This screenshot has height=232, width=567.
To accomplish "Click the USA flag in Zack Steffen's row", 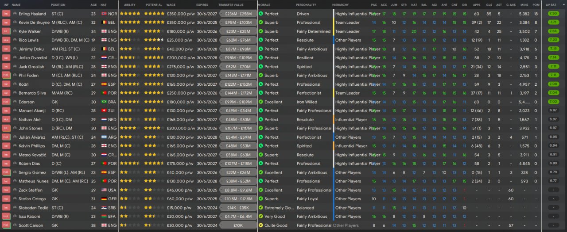I will pos(104,190).
